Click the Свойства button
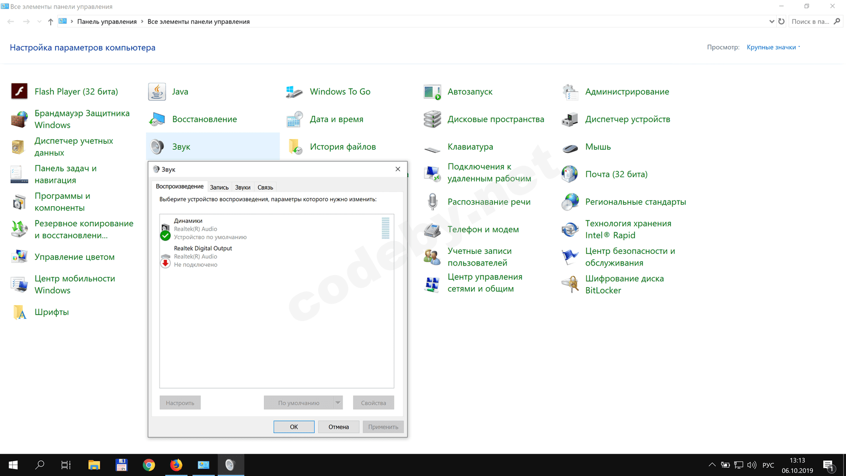 click(x=373, y=402)
